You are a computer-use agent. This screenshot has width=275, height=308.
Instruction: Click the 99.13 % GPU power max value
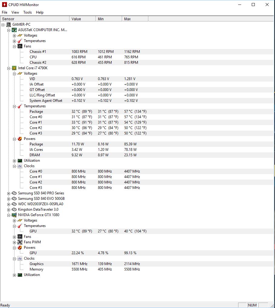click(x=130, y=253)
